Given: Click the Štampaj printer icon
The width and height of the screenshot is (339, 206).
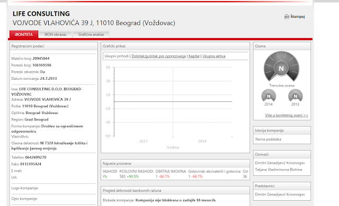Looking at the screenshot, I should point(287,16).
